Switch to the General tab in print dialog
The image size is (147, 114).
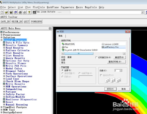pyautogui.click(x=60, y=36)
